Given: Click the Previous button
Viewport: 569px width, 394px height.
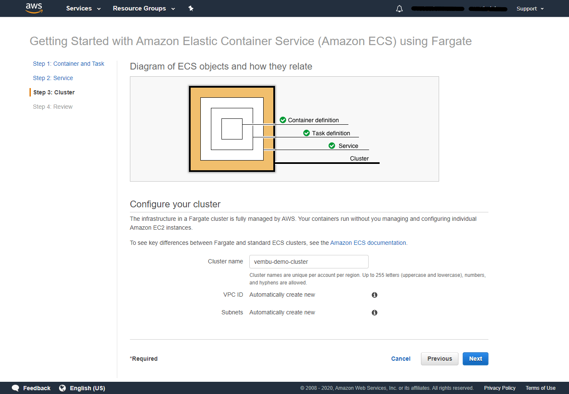Looking at the screenshot, I should tap(440, 359).
